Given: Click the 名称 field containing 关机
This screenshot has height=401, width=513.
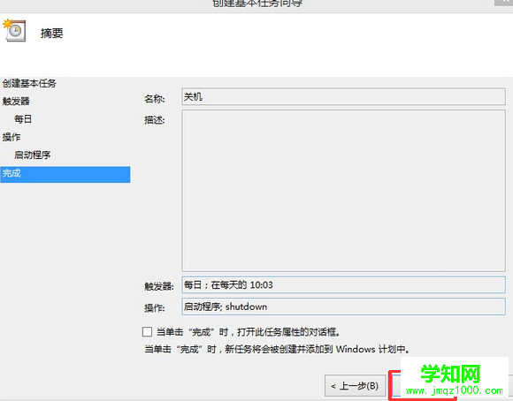Looking at the screenshot, I should (343, 97).
